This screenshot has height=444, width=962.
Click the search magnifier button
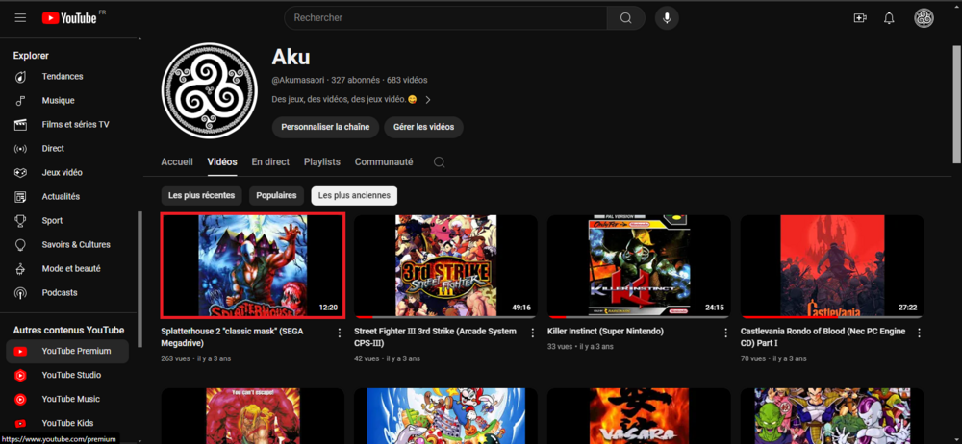tap(625, 18)
